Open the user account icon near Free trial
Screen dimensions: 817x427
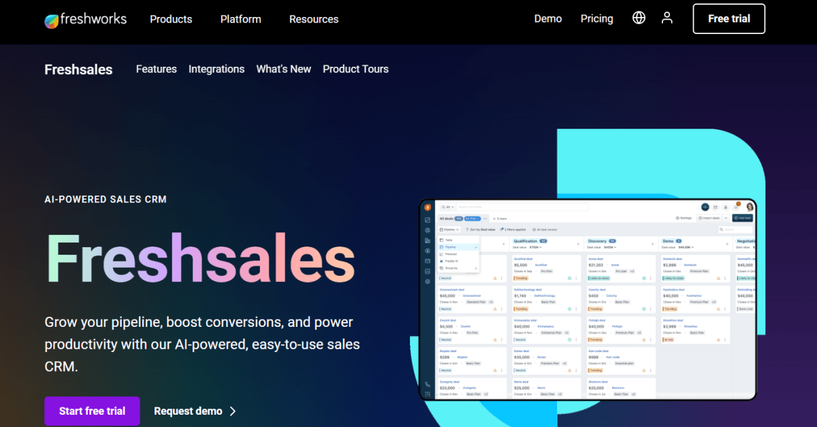pos(667,18)
